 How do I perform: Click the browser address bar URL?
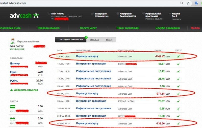click(x=13, y=3)
